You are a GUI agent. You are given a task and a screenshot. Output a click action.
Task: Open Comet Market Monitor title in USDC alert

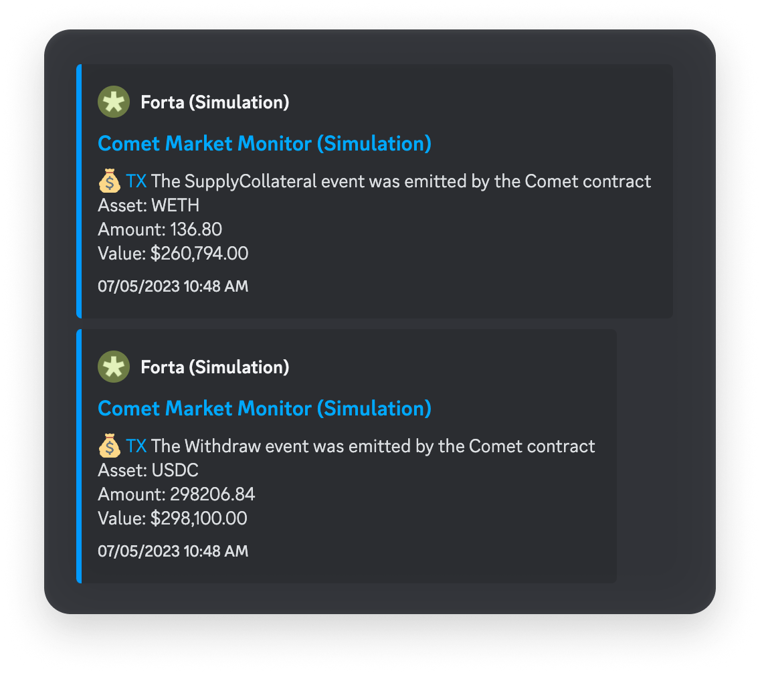264,409
